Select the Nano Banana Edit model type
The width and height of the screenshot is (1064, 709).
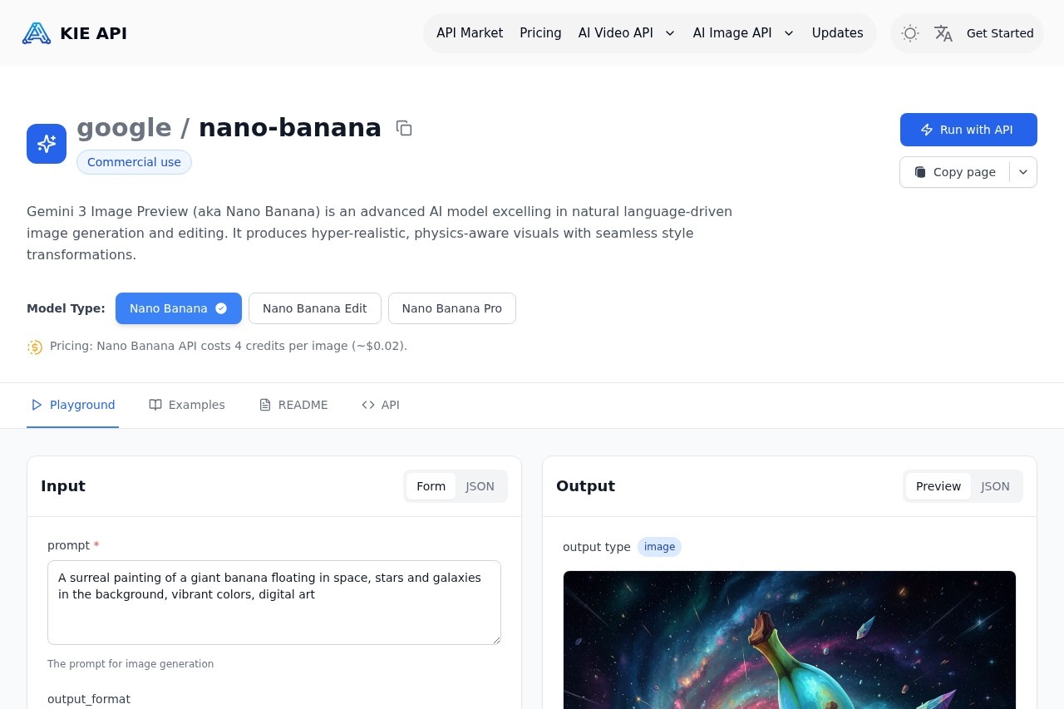[314, 308]
